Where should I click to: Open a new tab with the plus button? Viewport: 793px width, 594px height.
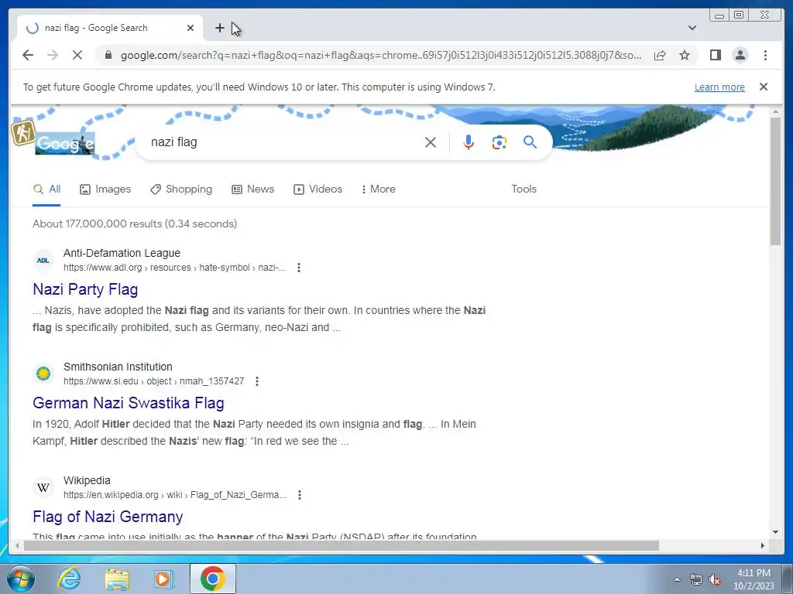coord(219,28)
